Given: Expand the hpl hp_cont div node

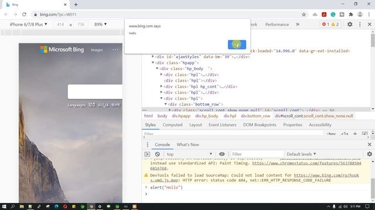Looking at the screenshot, I should [162, 86].
